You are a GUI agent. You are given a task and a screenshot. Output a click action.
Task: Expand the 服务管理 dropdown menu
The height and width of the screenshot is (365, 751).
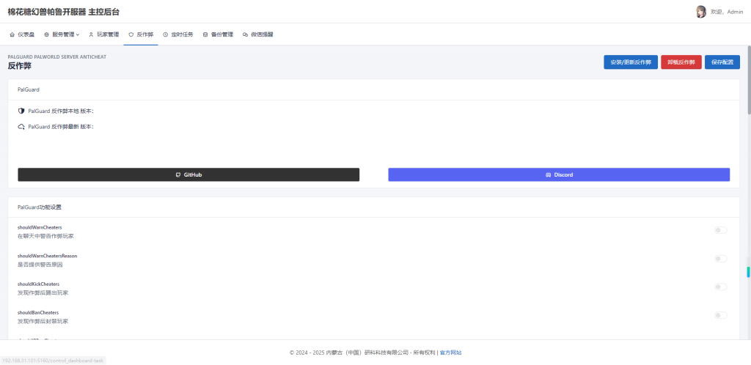(62, 34)
